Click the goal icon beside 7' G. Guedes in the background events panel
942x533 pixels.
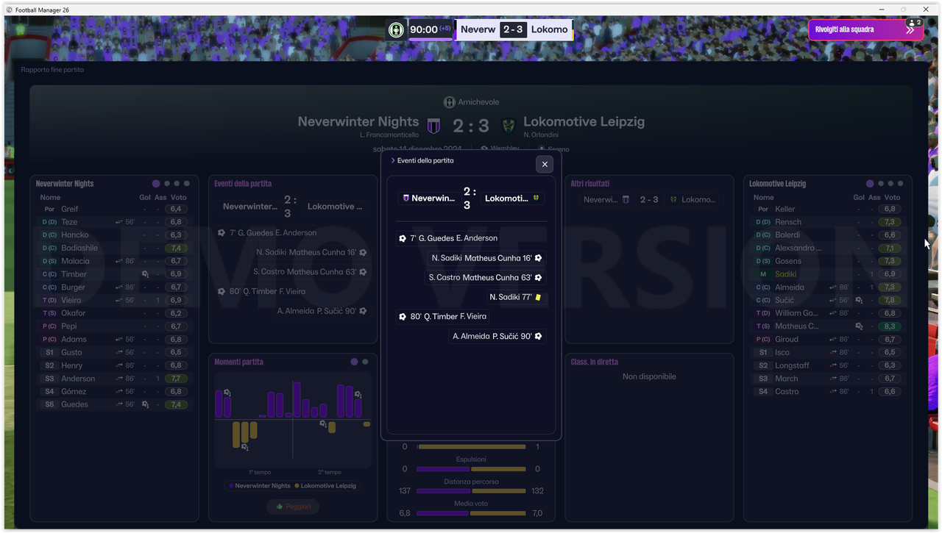(222, 233)
